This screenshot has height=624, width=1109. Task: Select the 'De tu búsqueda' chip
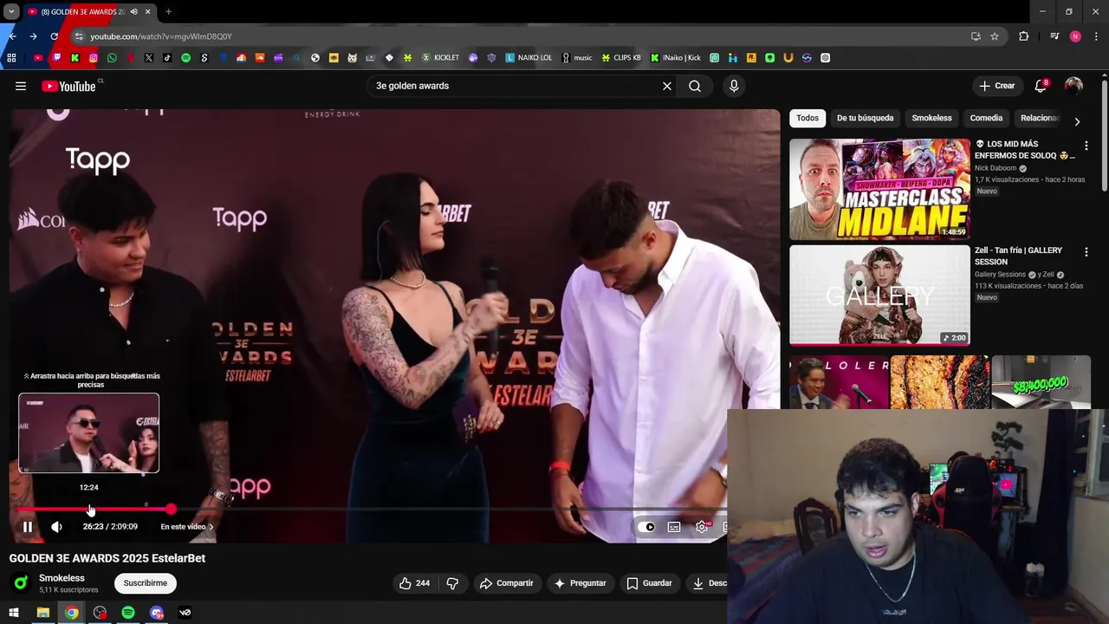click(865, 118)
